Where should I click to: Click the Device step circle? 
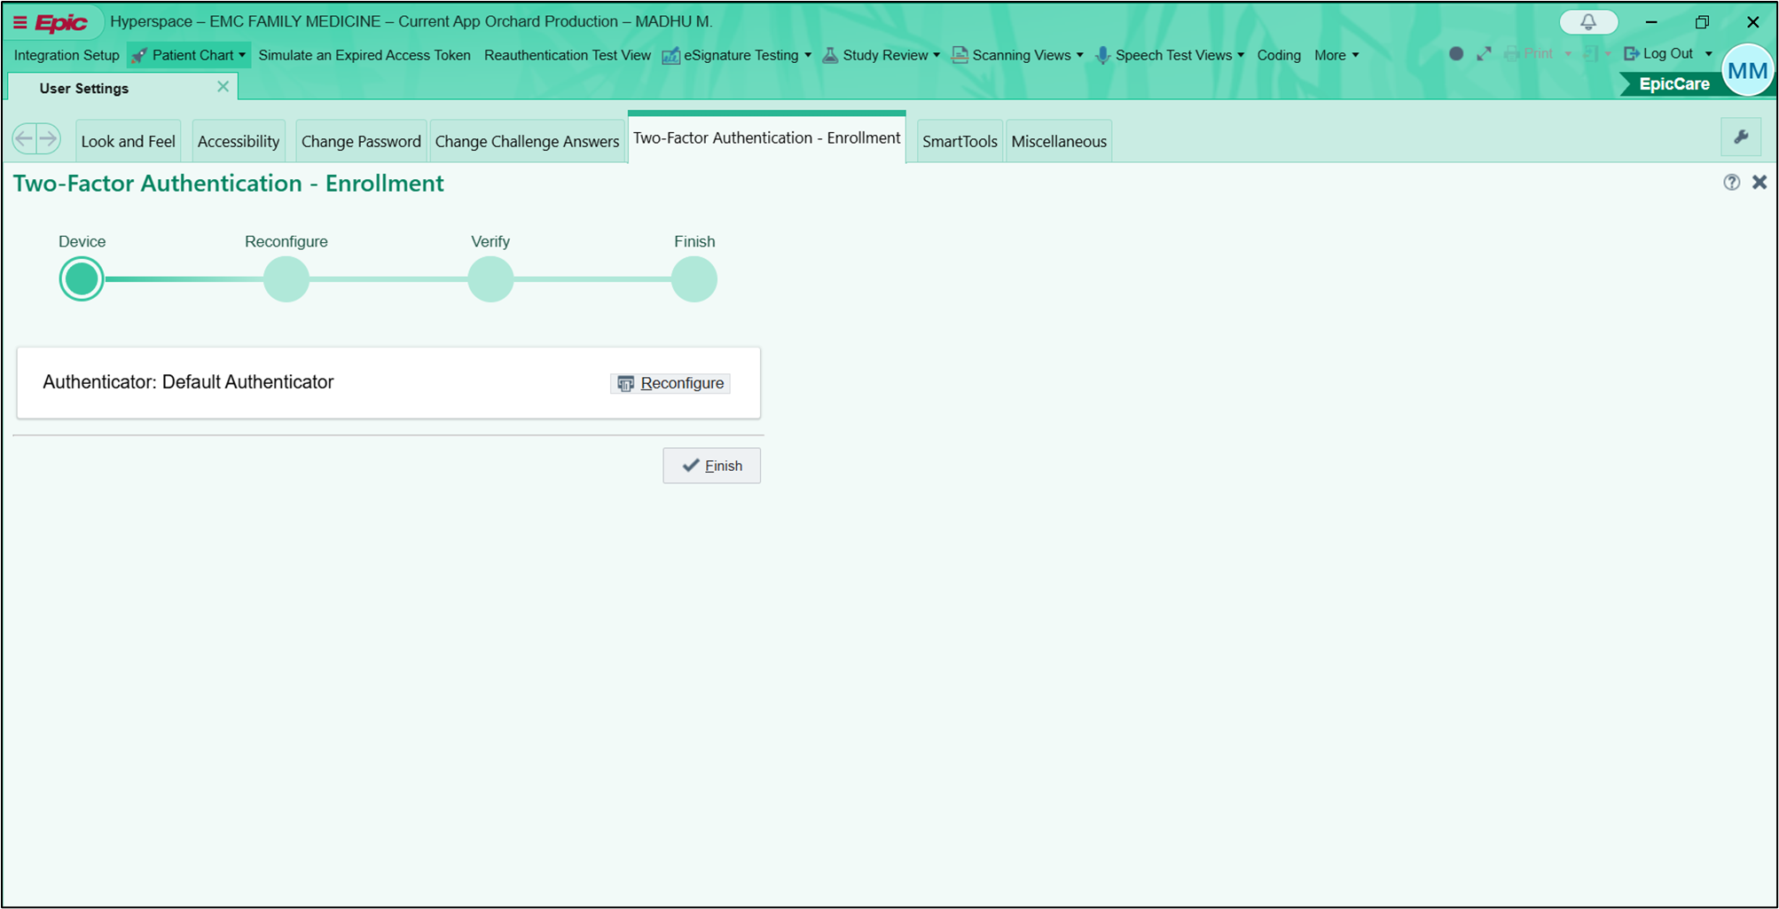(82, 279)
